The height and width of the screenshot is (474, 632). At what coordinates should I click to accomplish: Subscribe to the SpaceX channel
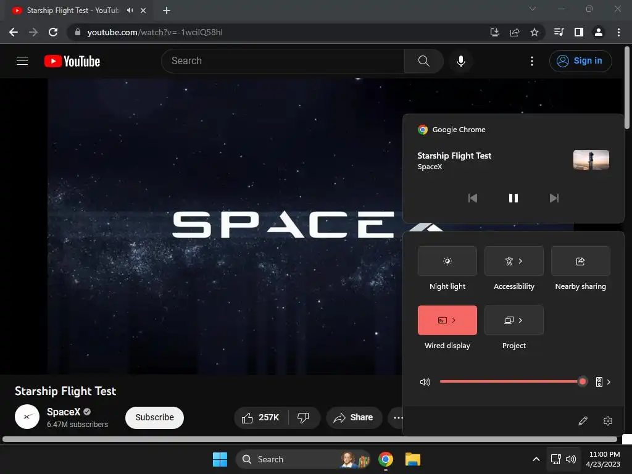click(x=154, y=418)
